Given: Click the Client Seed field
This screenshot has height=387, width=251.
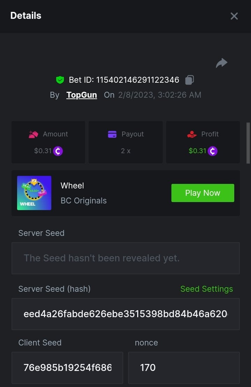Looking at the screenshot, I should (x=67, y=367).
